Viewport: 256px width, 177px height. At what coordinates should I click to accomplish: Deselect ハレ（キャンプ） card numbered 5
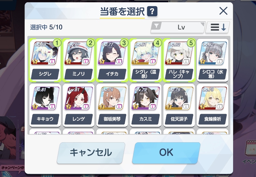[179, 60]
